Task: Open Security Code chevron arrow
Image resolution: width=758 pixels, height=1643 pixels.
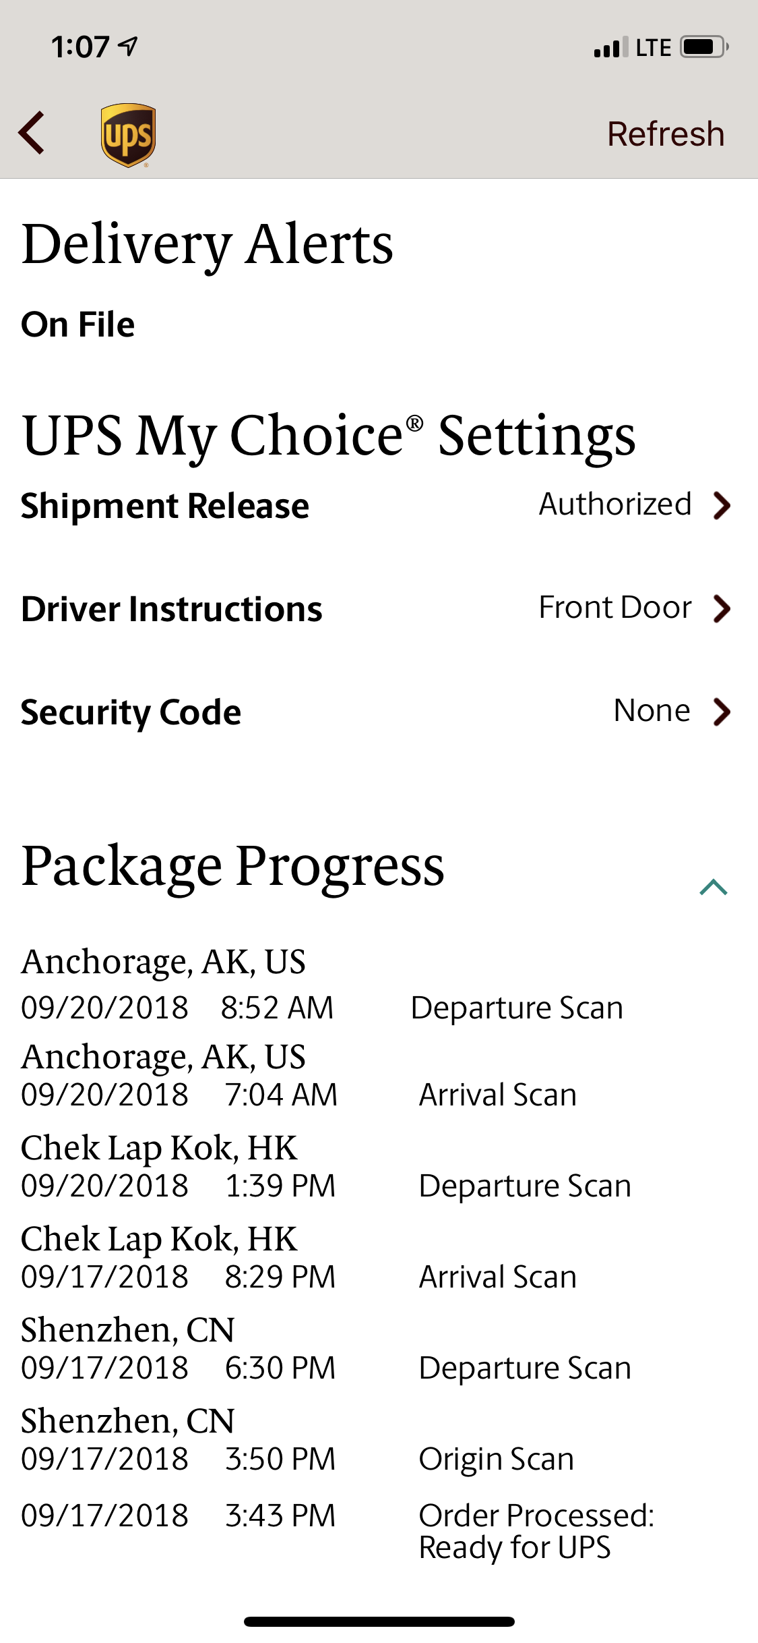Action: click(x=722, y=712)
